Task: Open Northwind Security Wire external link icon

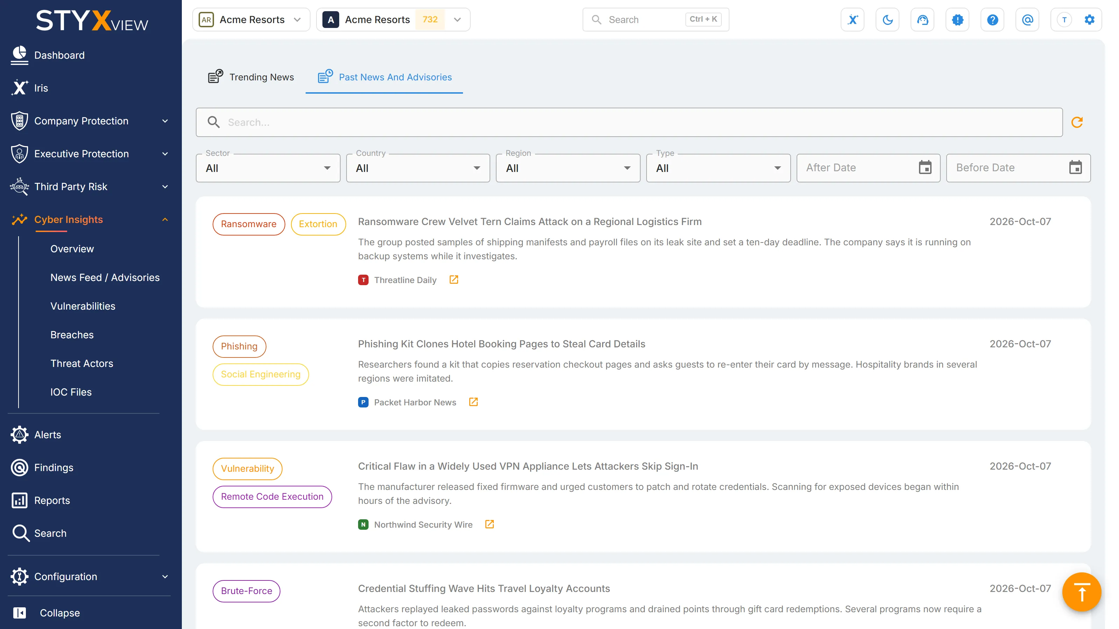Action: coord(490,525)
